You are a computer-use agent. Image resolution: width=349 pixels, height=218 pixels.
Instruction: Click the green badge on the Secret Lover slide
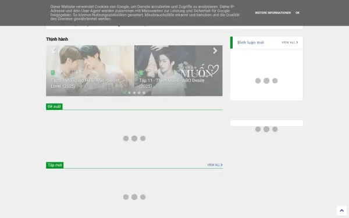pyautogui.click(x=53, y=73)
